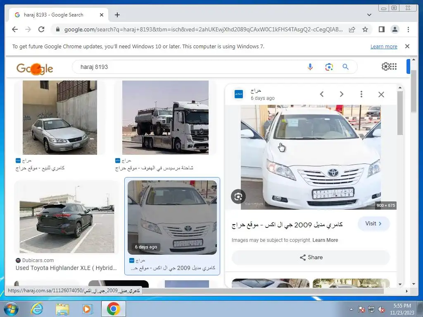Viewport: 423px width, 317px height.
Task: Go back using the browser back arrow
Action: [15, 29]
